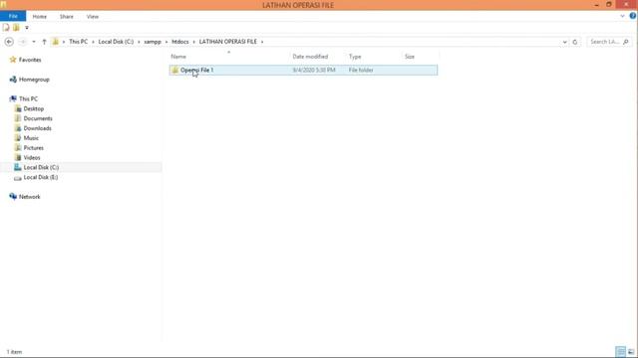Switch to Large icons view in status bar
Viewport: 638px width, 358px height.
[631, 351]
